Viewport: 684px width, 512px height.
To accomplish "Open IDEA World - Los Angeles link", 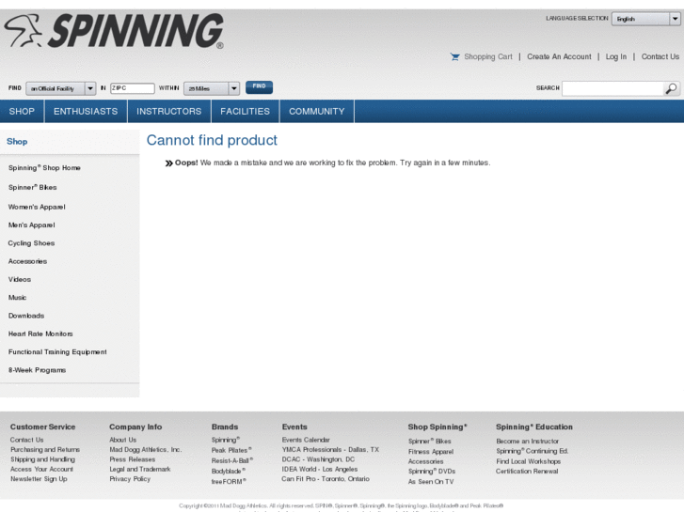I will click(320, 470).
